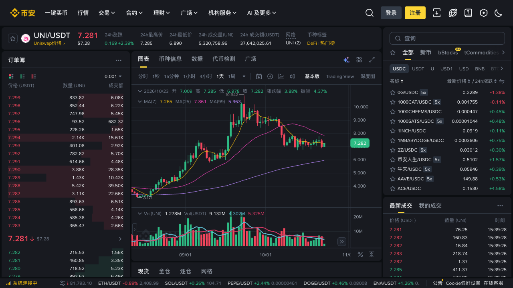This screenshot has width=513, height=288.
Task: Filter favorites with the star tab icon
Action: 393,52
